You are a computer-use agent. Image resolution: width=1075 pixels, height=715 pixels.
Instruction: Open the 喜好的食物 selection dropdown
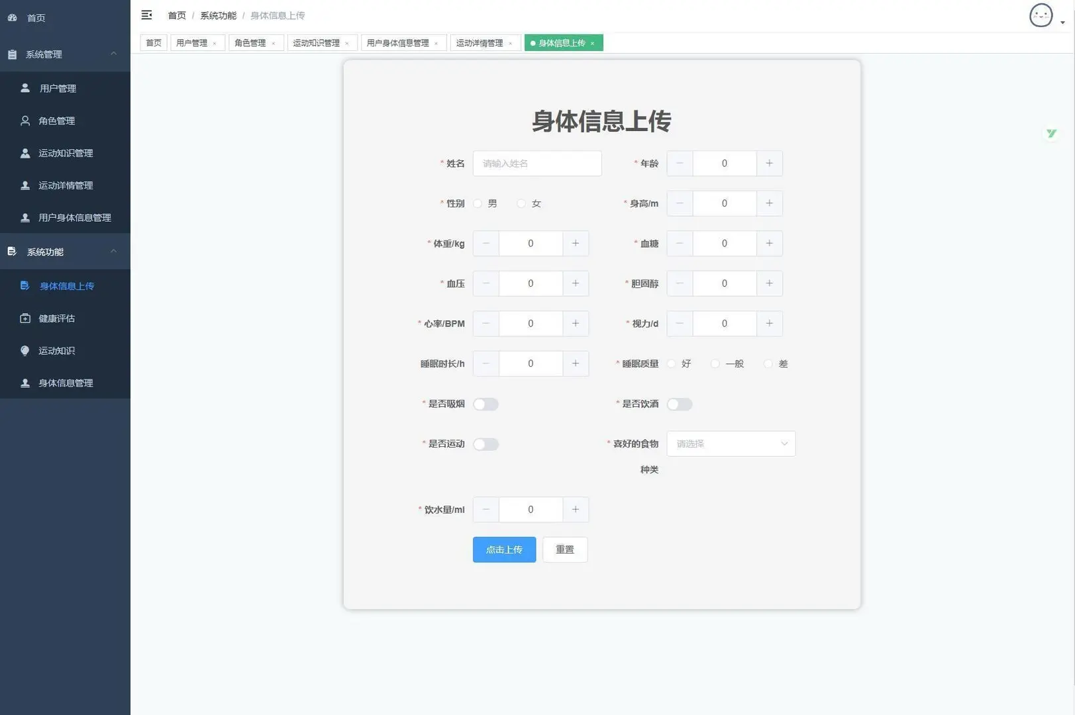(x=731, y=444)
